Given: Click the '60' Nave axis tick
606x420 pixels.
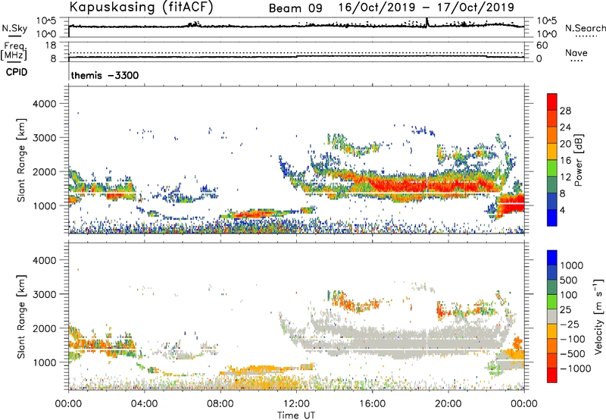Looking at the screenshot, I should 542,45.
